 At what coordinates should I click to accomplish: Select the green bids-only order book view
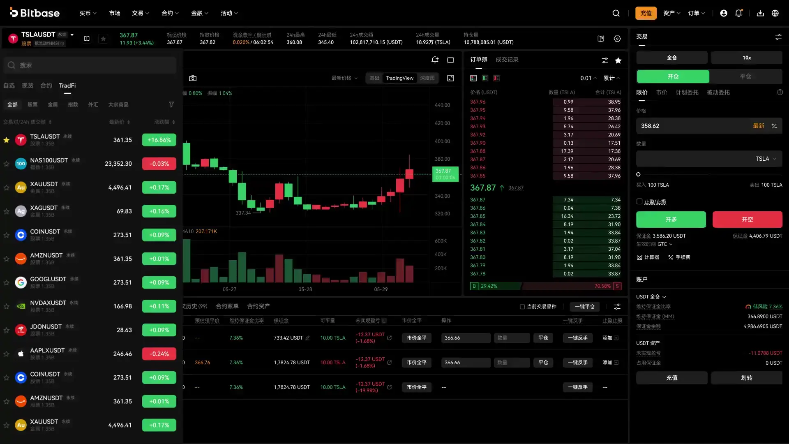[x=485, y=78]
